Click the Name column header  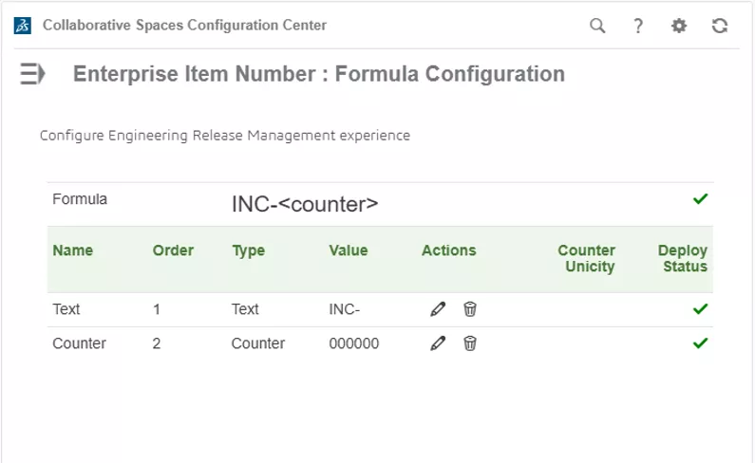(73, 250)
